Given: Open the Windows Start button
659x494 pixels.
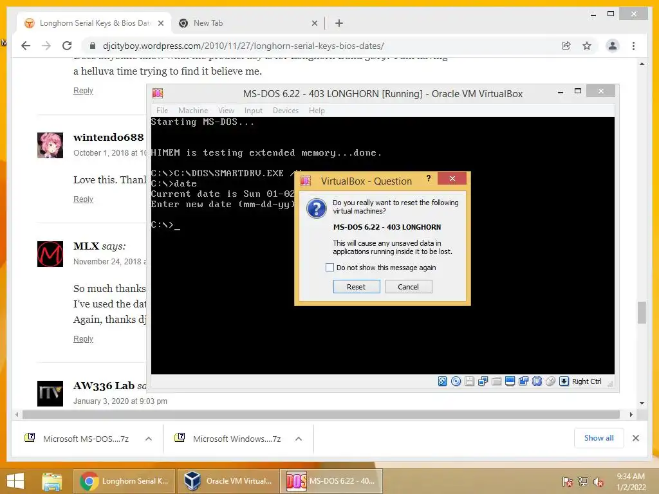Looking at the screenshot, I should pos(15,481).
